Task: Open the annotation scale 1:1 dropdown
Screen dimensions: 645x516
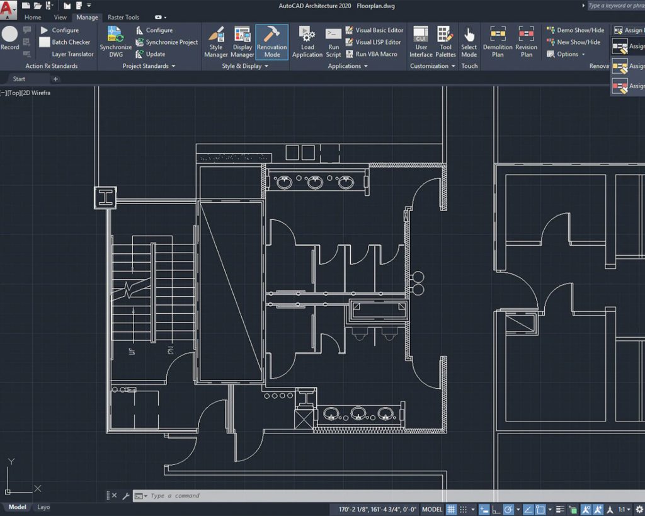Action: 624,510
